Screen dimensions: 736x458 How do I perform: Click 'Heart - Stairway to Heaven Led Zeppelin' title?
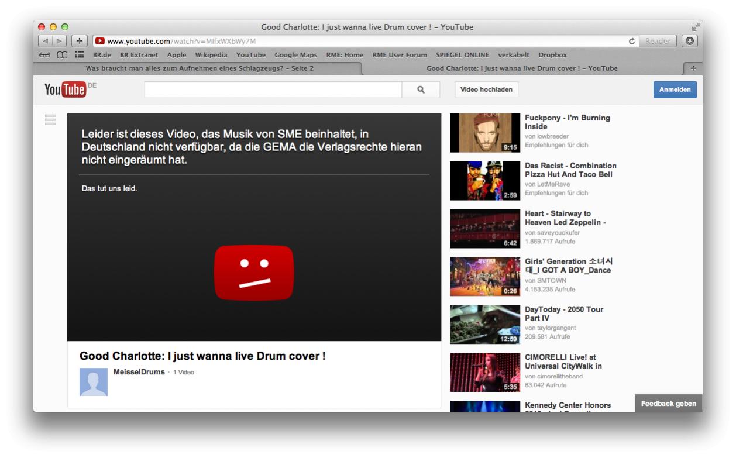(565, 218)
